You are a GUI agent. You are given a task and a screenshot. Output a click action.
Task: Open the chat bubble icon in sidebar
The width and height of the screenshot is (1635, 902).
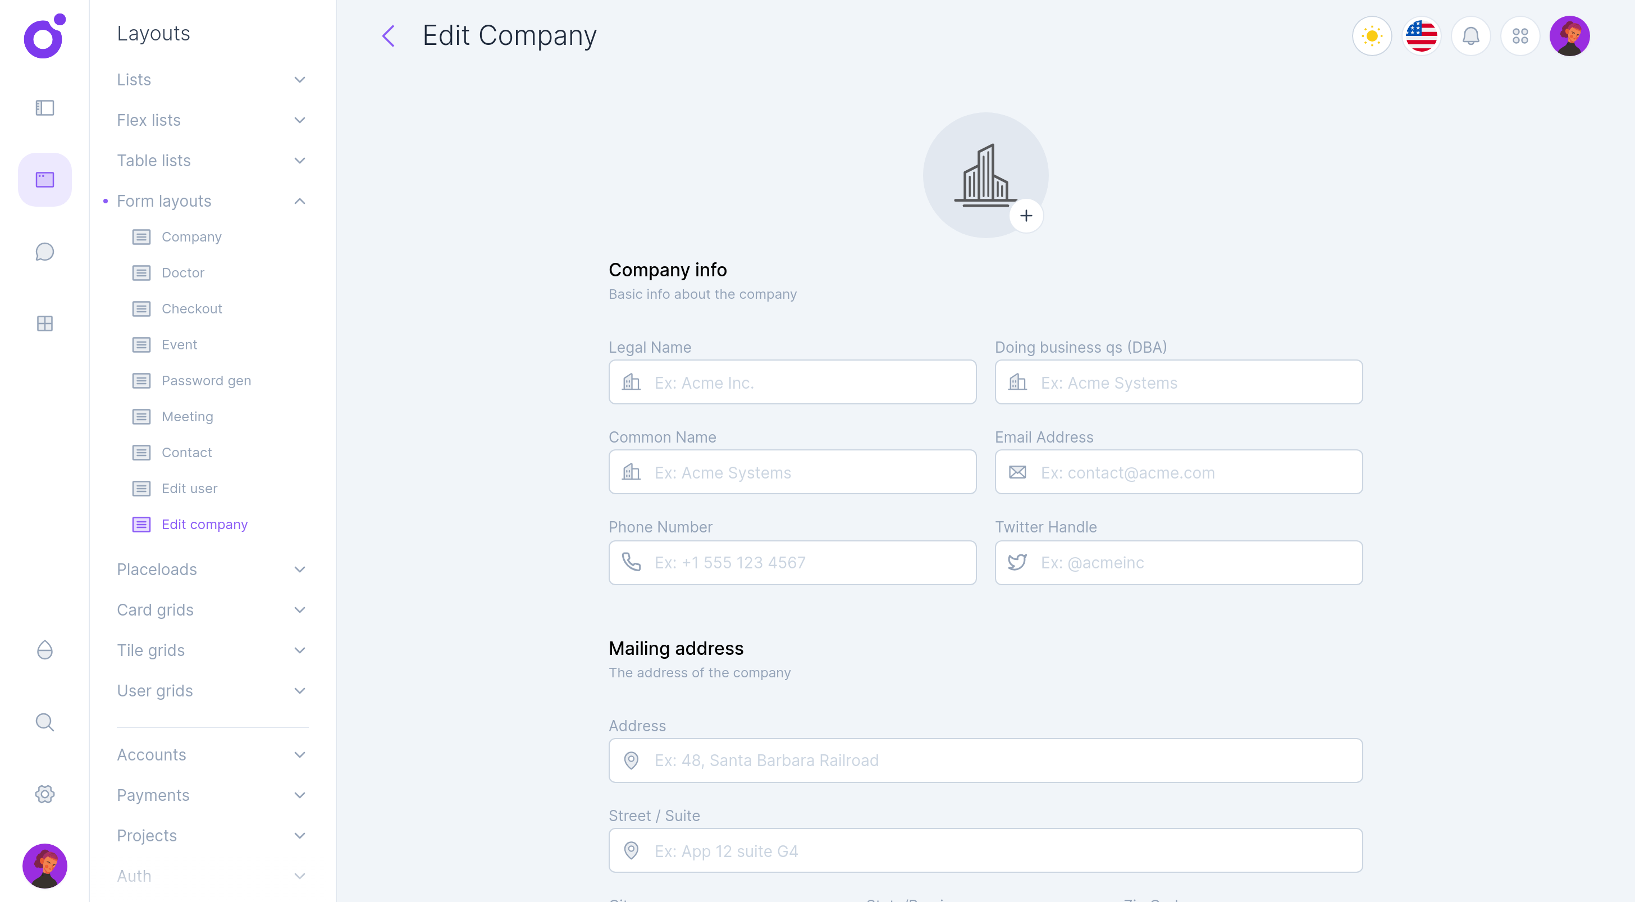[44, 252]
